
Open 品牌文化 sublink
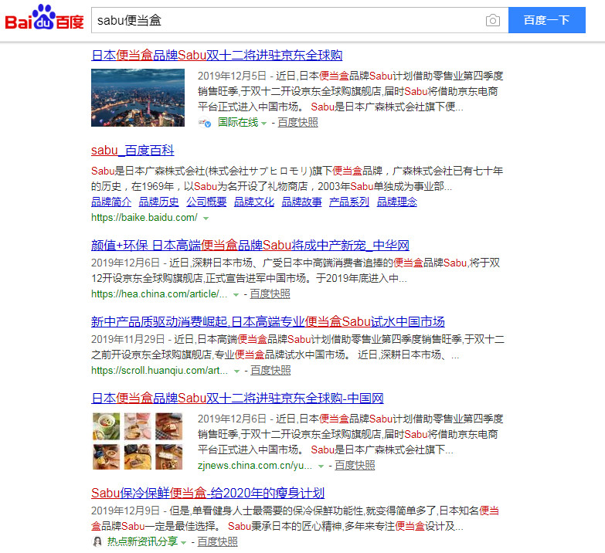254,202
